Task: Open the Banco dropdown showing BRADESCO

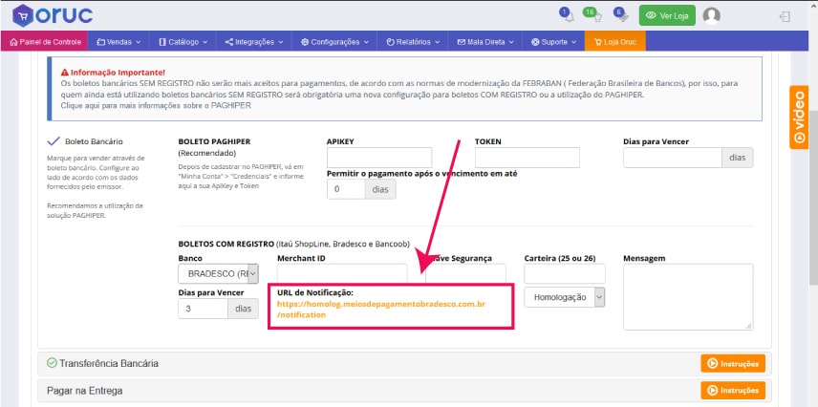Action: point(218,273)
